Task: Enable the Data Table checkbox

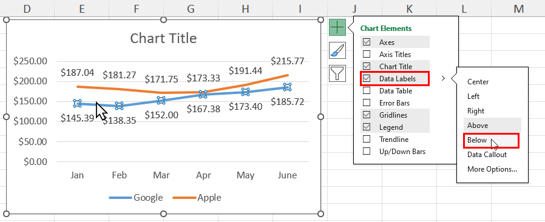Action: (367, 90)
